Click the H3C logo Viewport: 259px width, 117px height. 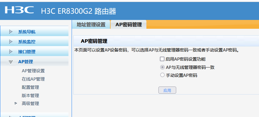(x=19, y=10)
